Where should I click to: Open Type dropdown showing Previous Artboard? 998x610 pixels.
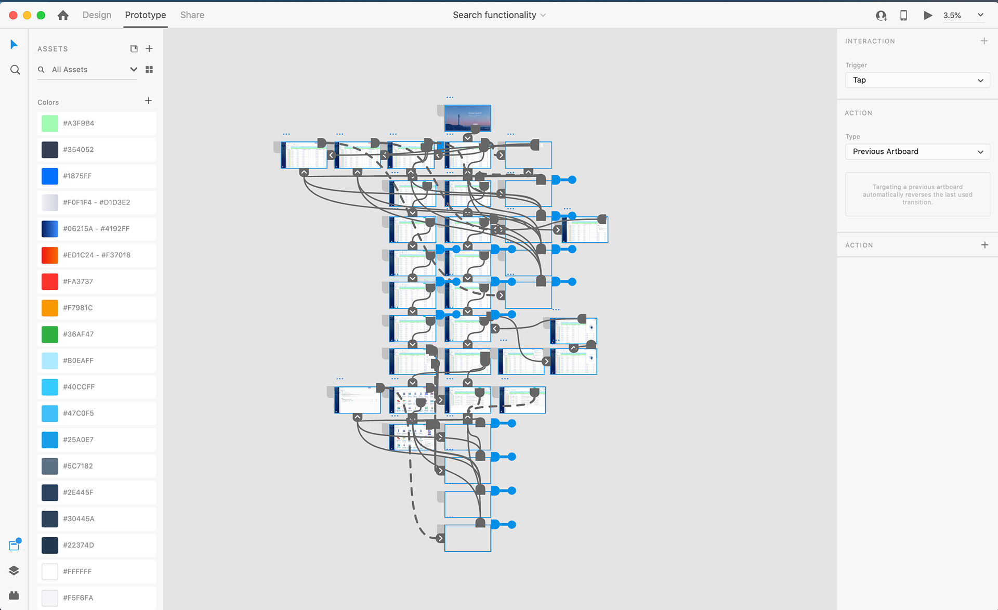pos(917,152)
